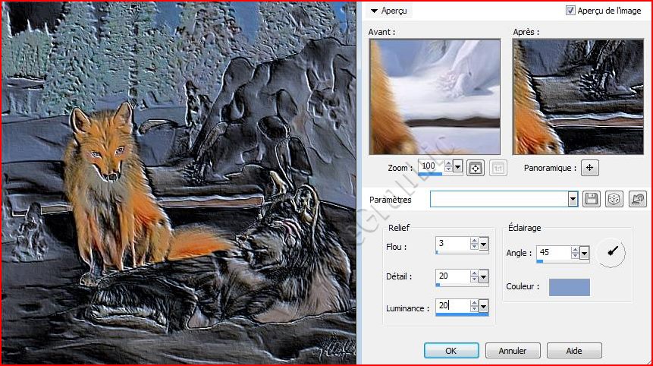Click the zoom 1:1 actual size icon
The image size is (653, 366).
click(x=499, y=167)
